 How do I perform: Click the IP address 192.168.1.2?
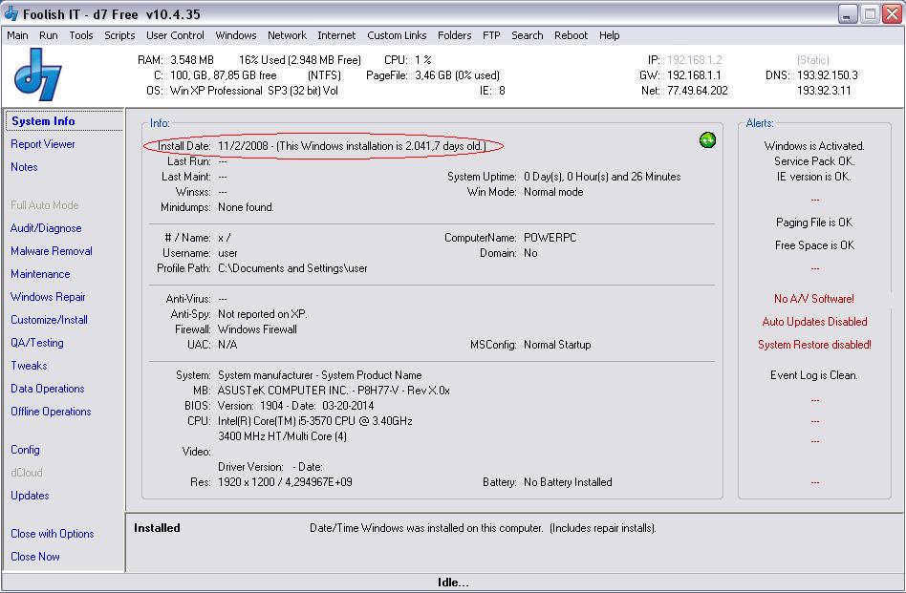coord(695,60)
